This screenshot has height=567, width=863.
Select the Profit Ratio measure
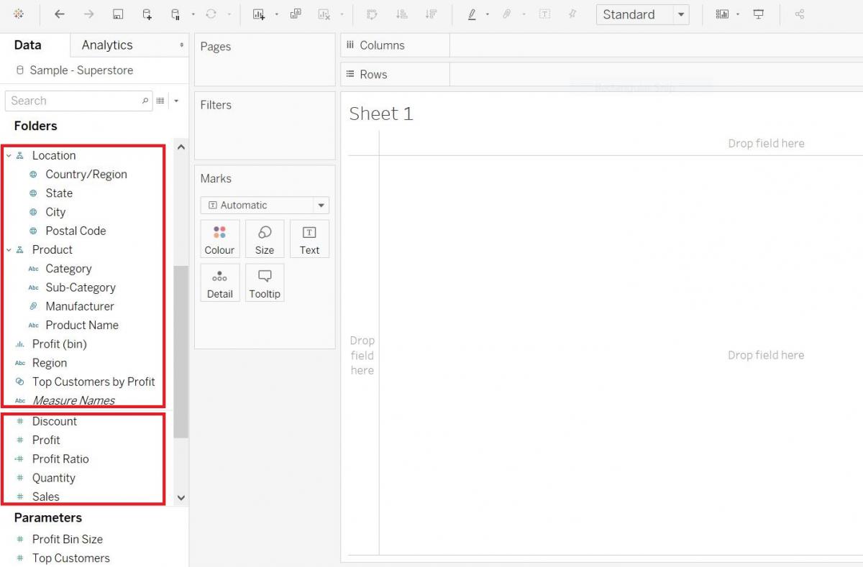(60, 458)
